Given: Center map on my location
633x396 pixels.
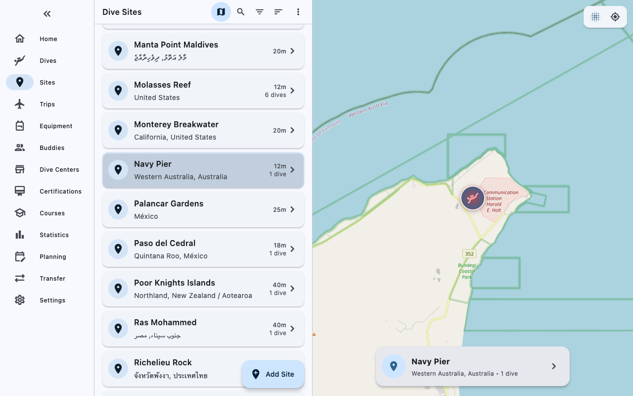Looking at the screenshot, I should click(615, 17).
